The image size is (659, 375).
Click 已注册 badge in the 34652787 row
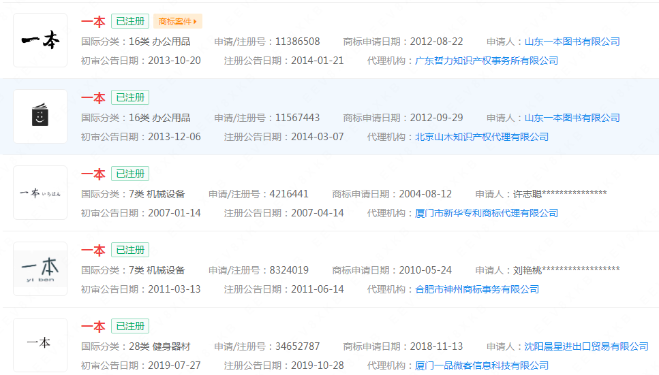click(130, 326)
